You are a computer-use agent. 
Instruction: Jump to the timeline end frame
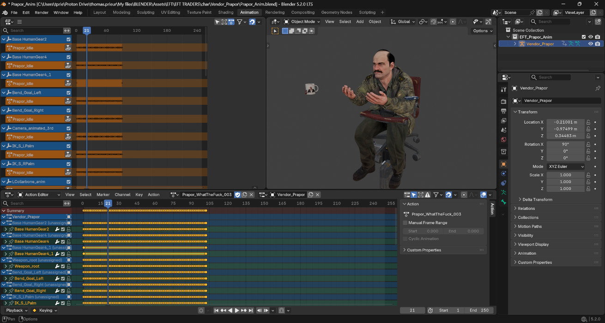click(x=251, y=311)
